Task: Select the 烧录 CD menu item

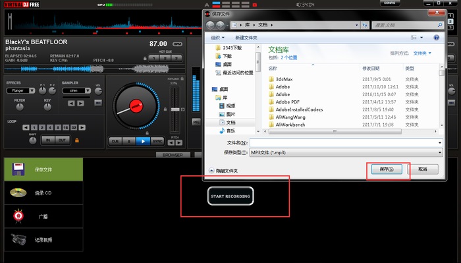Action: (43, 193)
